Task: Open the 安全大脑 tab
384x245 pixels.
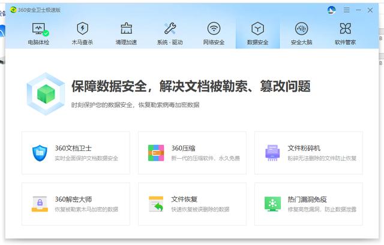Action: point(301,33)
